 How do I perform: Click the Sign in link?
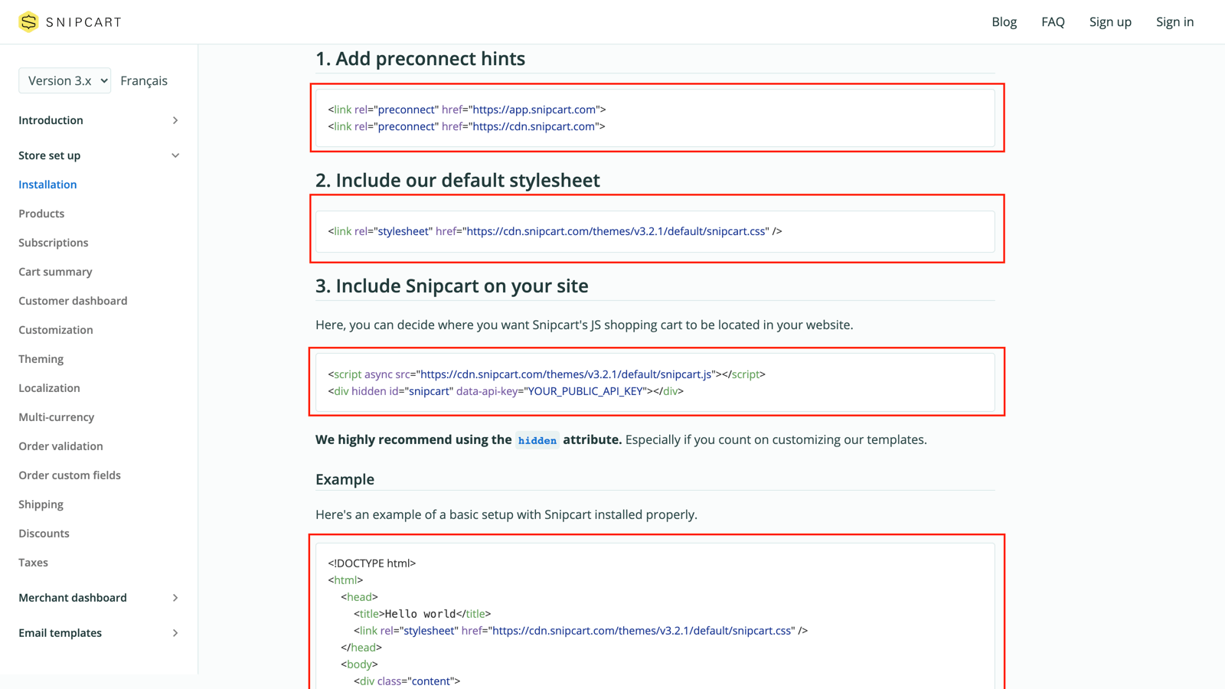[x=1174, y=21]
